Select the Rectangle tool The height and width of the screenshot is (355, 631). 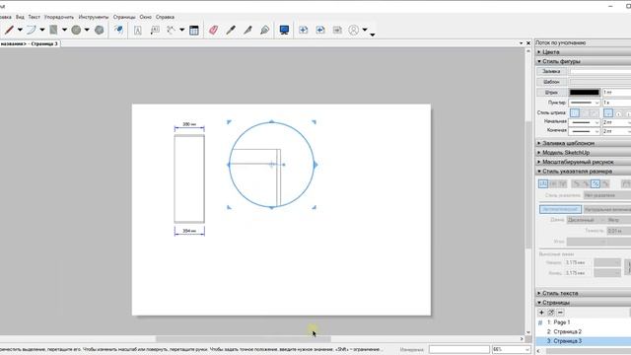[53, 30]
